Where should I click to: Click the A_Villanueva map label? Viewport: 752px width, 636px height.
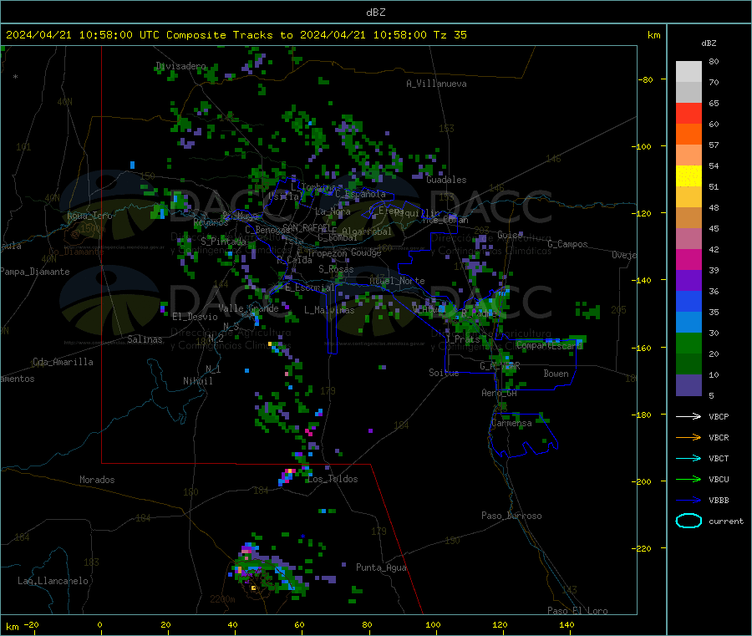(x=436, y=84)
